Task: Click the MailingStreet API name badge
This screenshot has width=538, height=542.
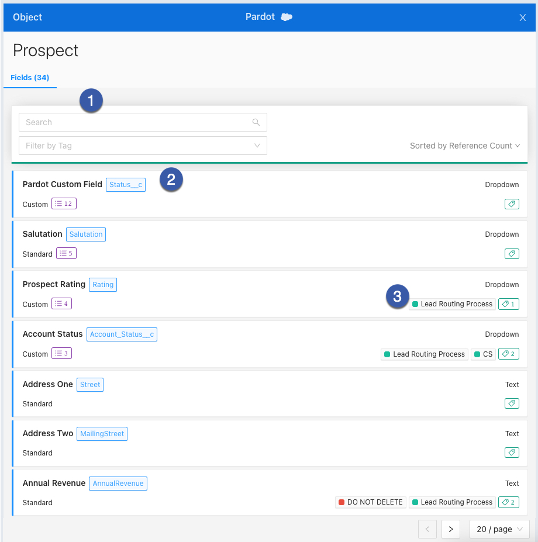Action: (x=102, y=433)
